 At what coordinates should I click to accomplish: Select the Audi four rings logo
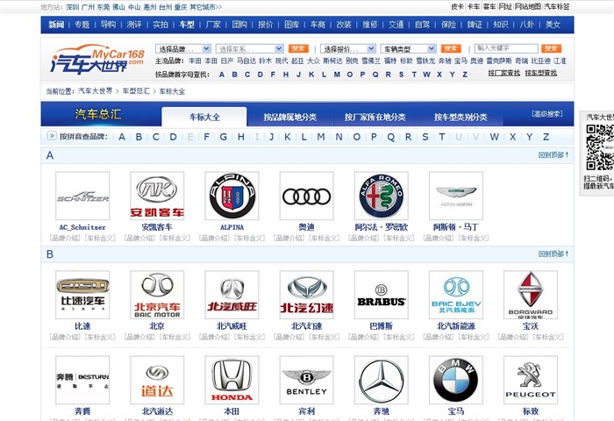coord(307,196)
